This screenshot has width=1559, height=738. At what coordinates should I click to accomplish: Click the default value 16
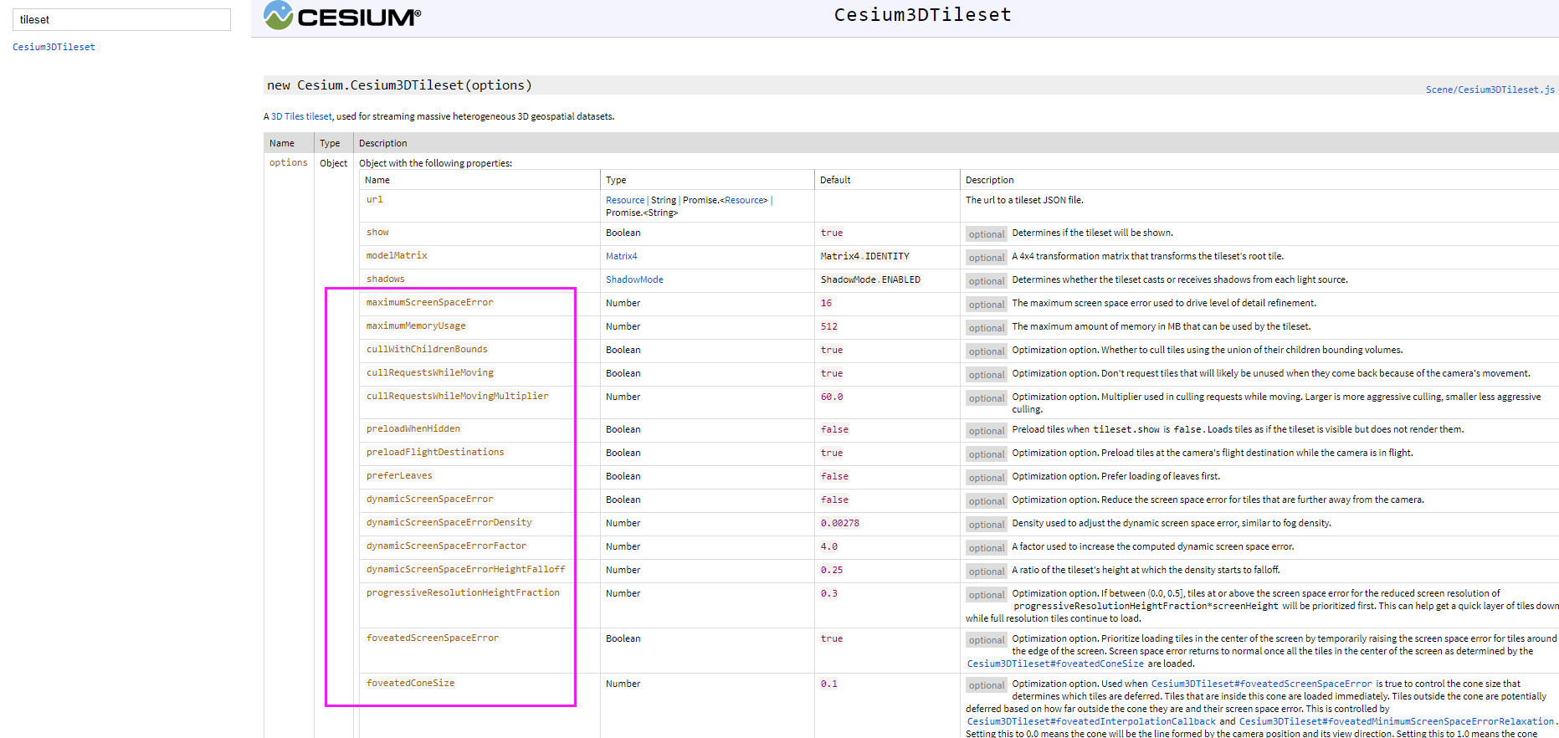(x=826, y=303)
